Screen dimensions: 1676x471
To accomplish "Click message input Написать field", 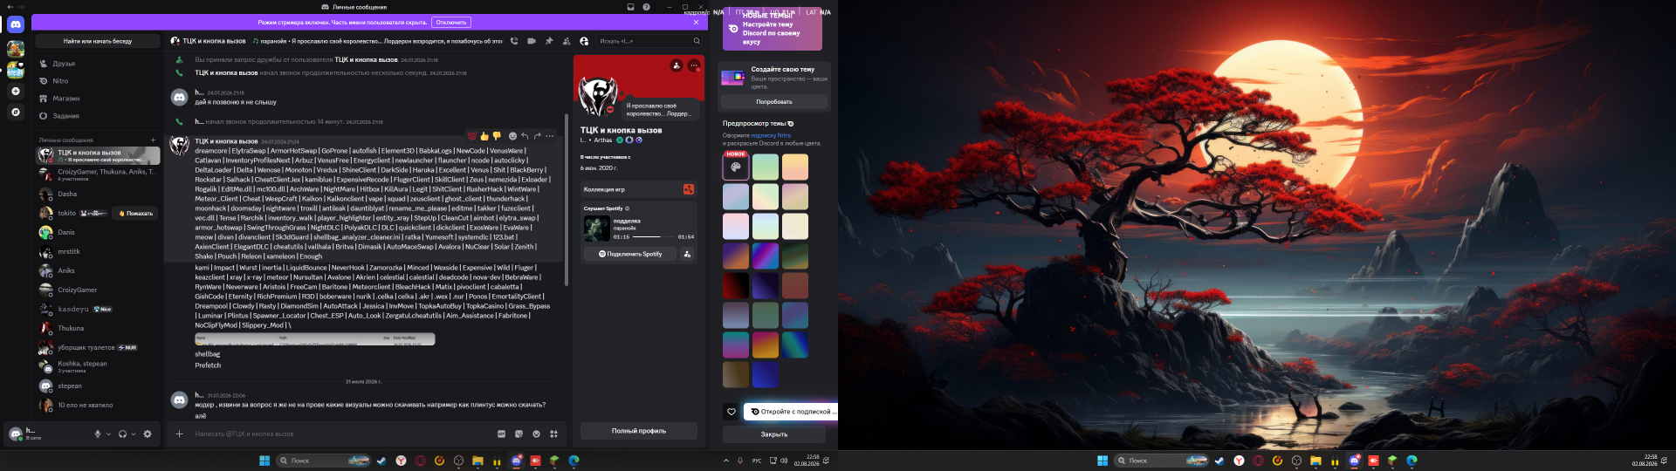I will pos(340,433).
